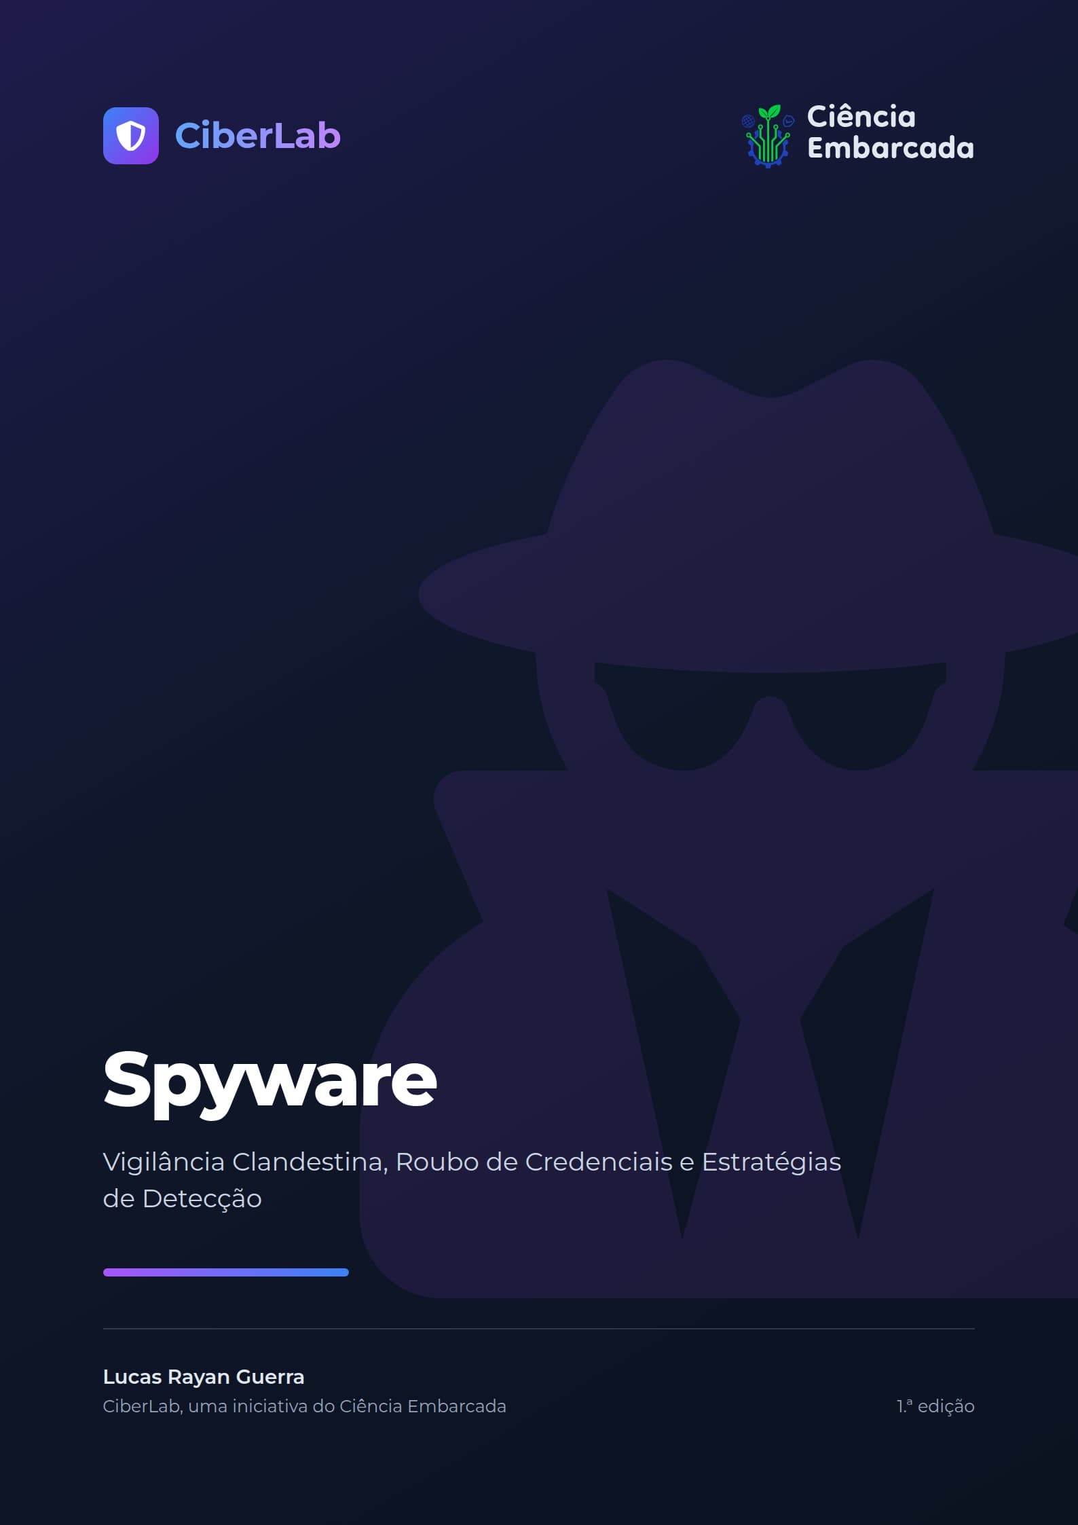The image size is (1078, 1525).
Task: Click the "CiberLab" logo text
Action: (258, 136)
